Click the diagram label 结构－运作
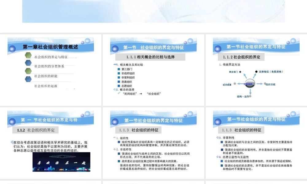 pyautogui.click(x=243, y=97)
